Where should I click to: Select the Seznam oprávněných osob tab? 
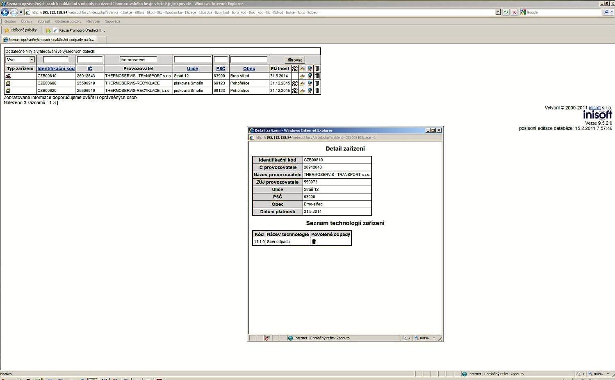pyautogui.click(x=49, y=40)
